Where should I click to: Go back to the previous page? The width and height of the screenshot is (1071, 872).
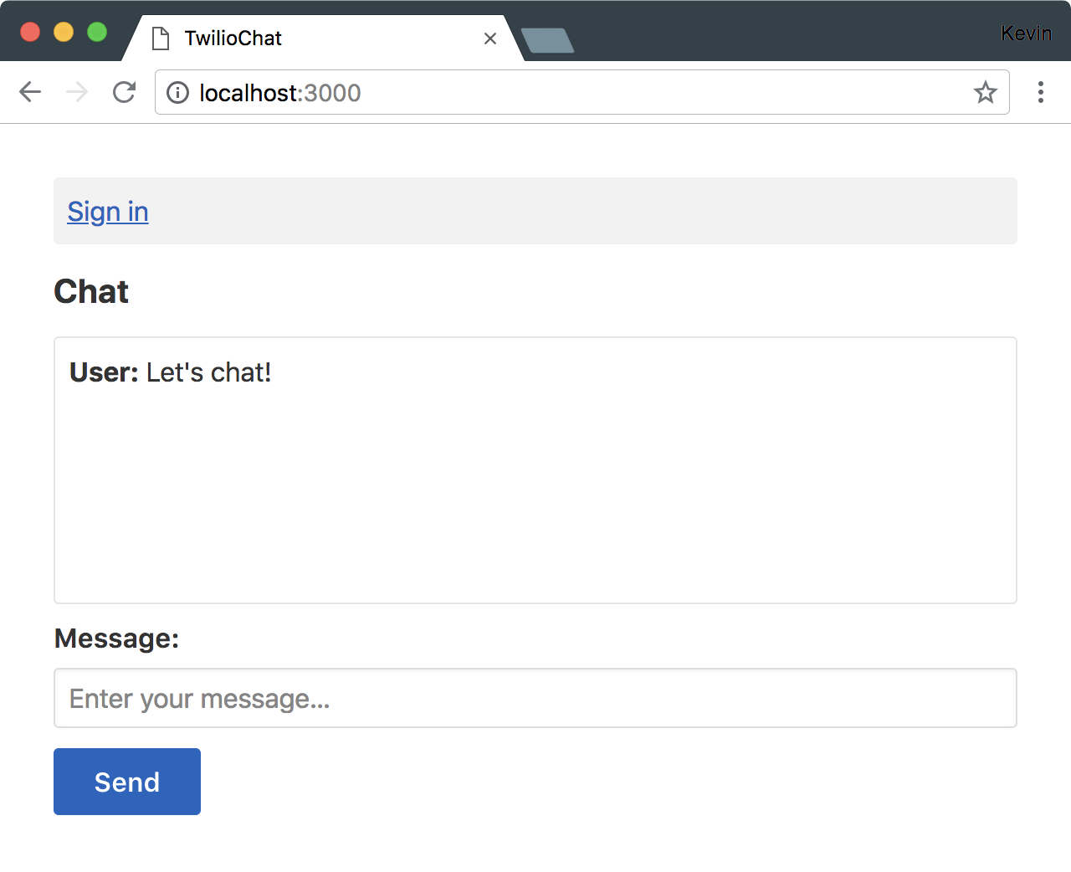30,92
